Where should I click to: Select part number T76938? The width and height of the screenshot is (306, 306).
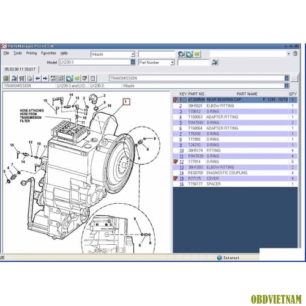(x=194, y=133)
